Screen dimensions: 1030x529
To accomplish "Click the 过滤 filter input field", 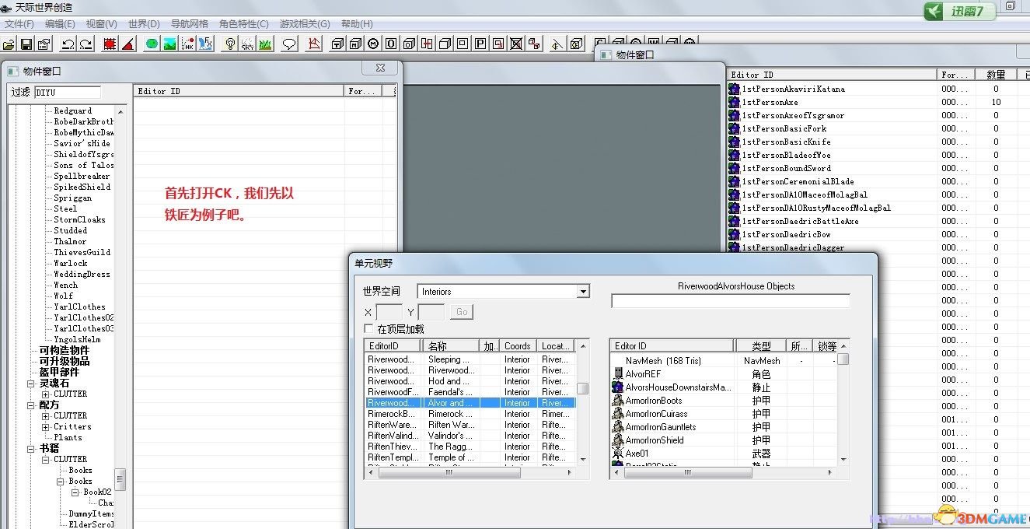I will [x=68, y=92].
